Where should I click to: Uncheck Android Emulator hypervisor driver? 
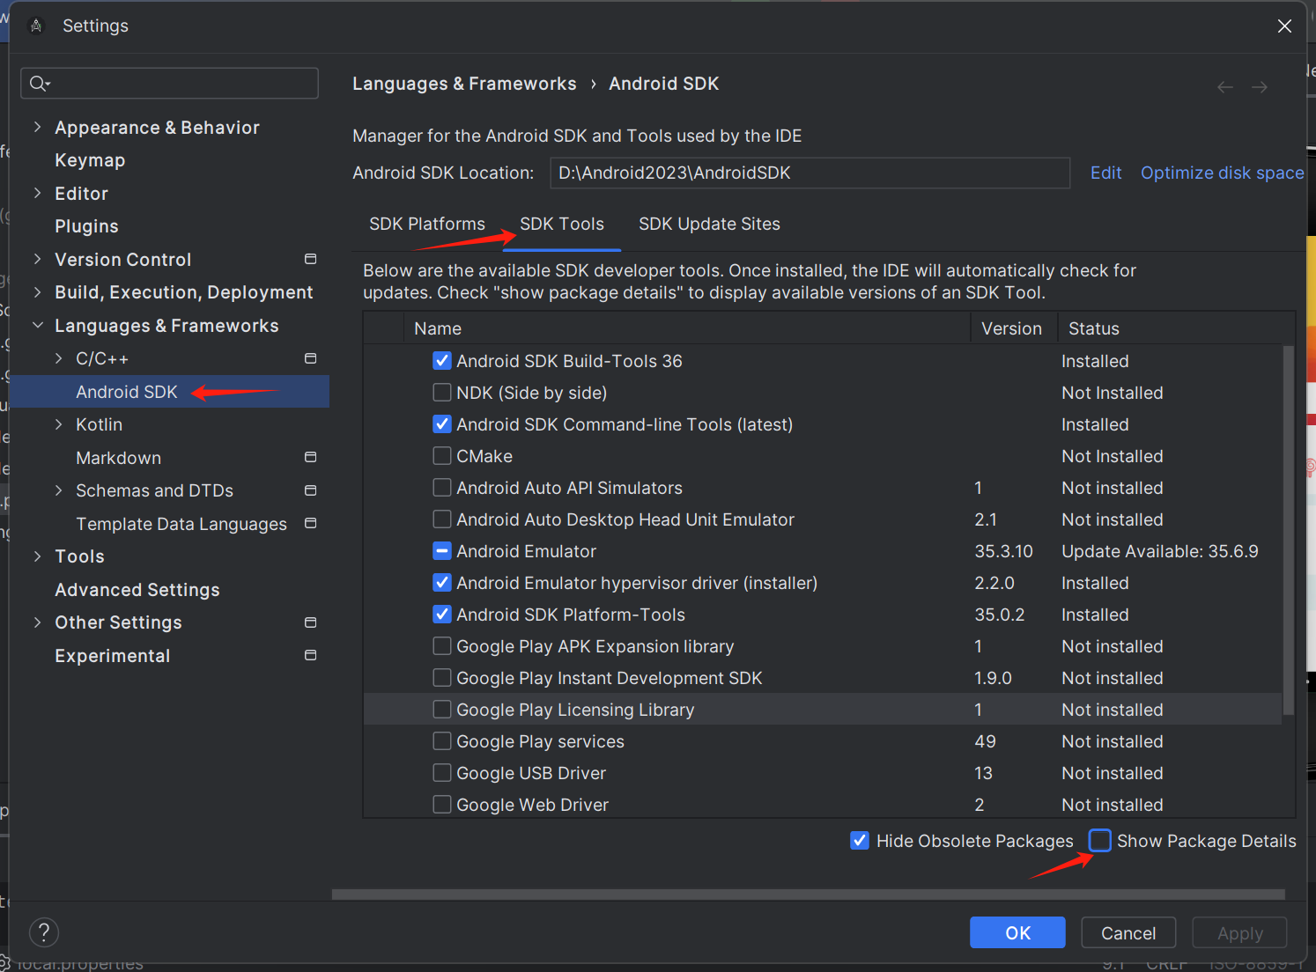[442, 583]
